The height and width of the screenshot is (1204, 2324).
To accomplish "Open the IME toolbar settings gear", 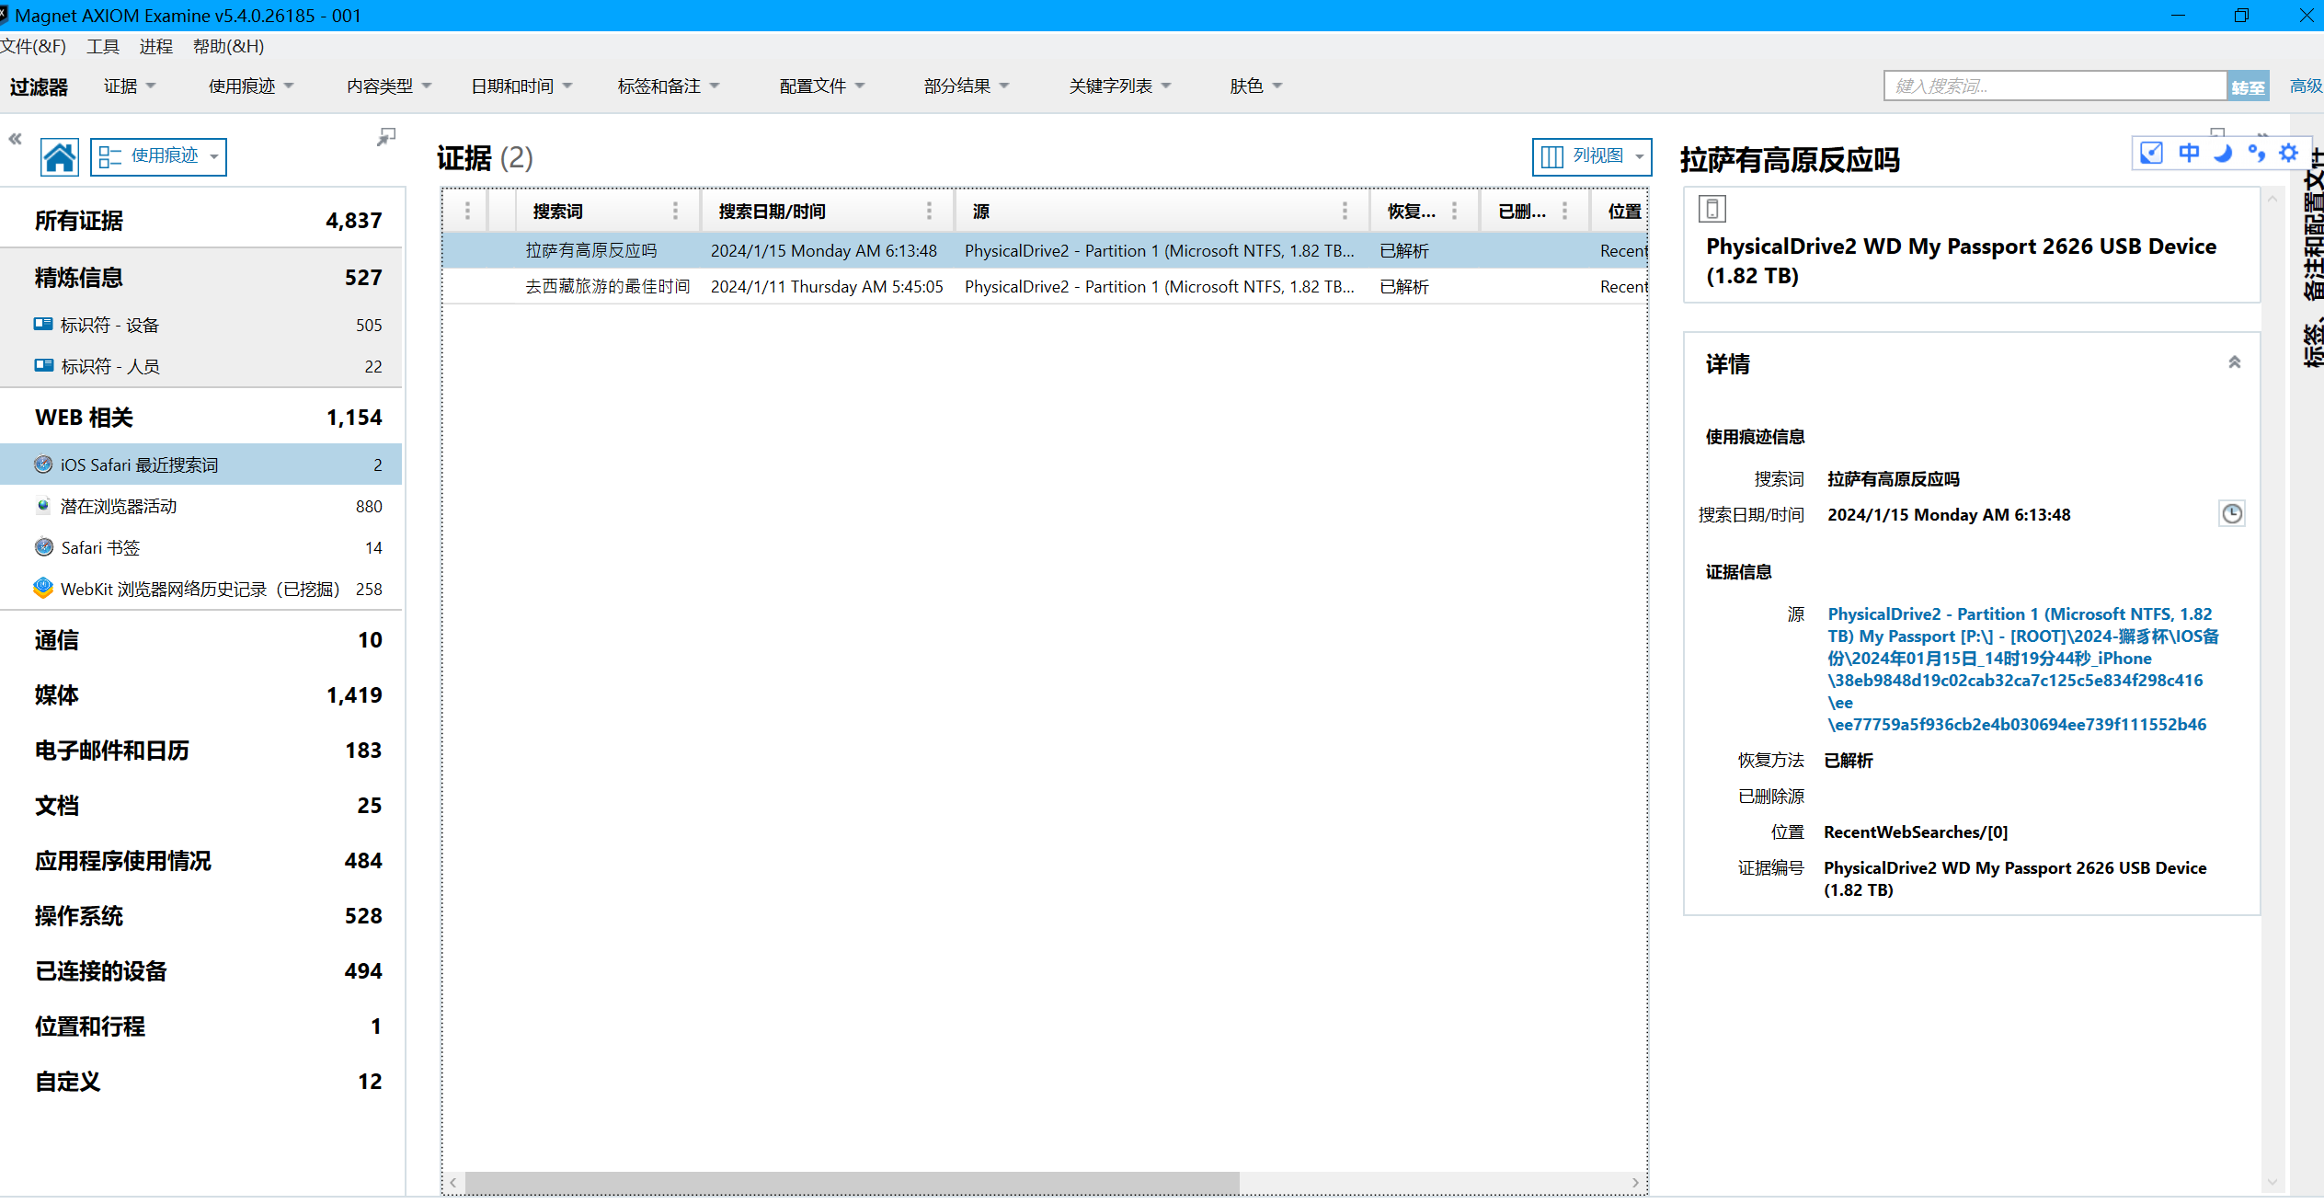I will tap(2288, 154).
